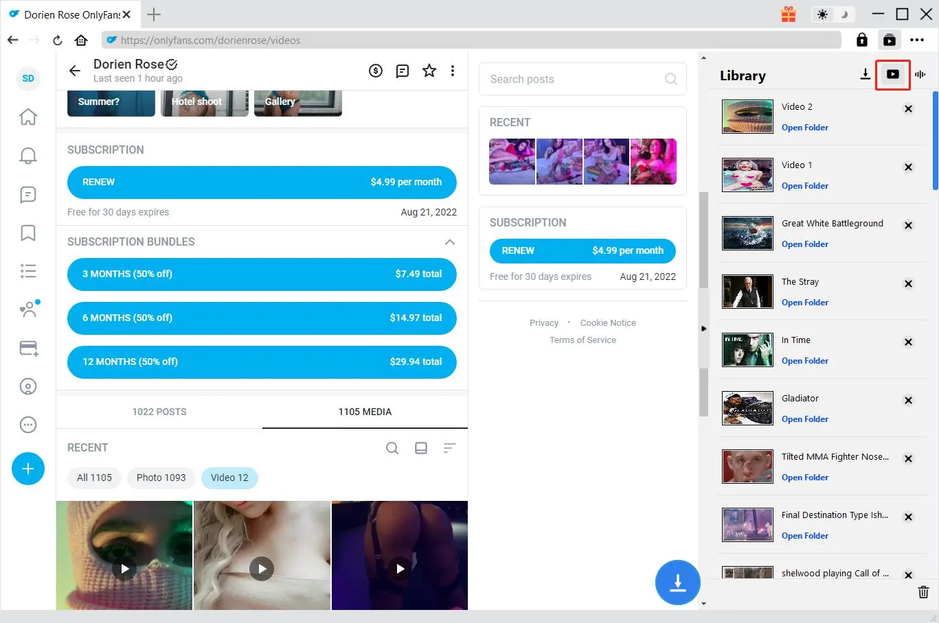Add Dorien Rose to favorites with star icon
Viewport: 939px width, 623px height.
coord(429,71)
